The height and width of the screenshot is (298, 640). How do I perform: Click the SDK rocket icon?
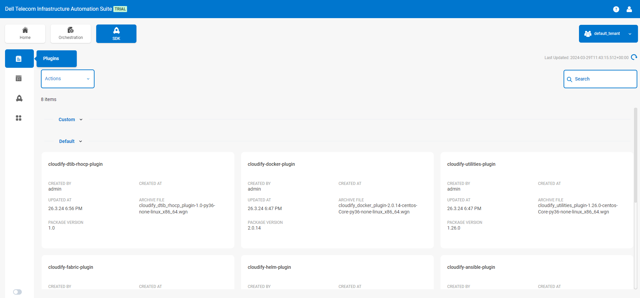point(116,31)
